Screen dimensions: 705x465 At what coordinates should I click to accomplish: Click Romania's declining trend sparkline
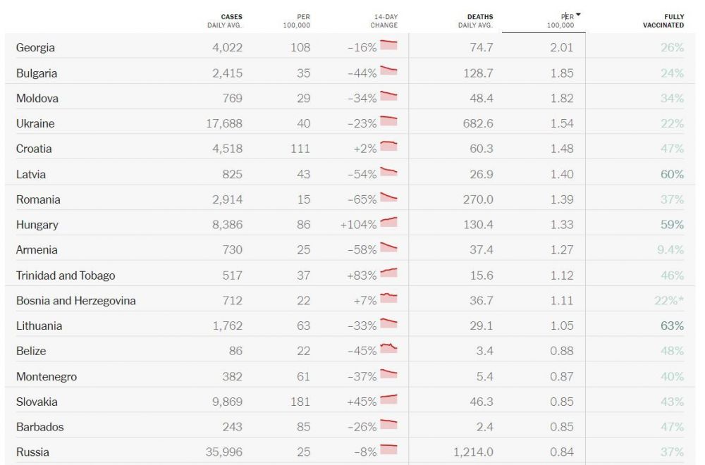click(388, 198)
